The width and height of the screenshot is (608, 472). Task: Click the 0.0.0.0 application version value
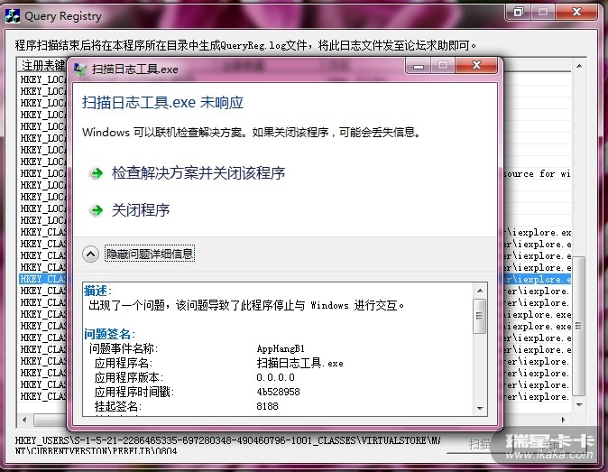coord(275,377)
